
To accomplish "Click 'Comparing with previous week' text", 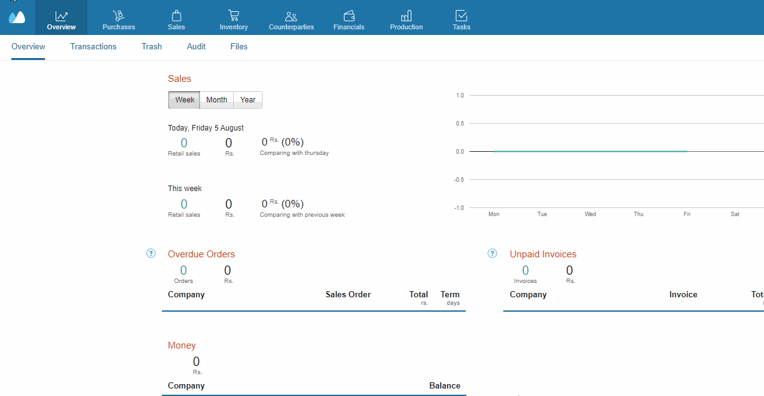I will (303, 215).
